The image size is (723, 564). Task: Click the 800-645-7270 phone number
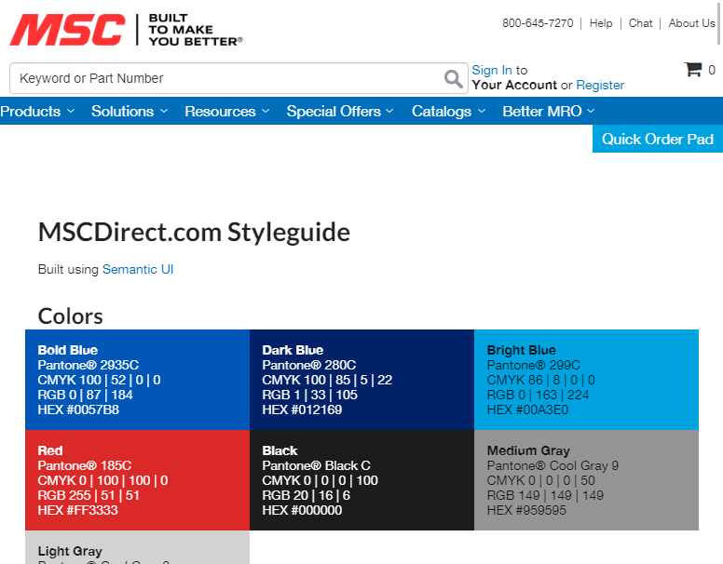[x=538, y=23]
